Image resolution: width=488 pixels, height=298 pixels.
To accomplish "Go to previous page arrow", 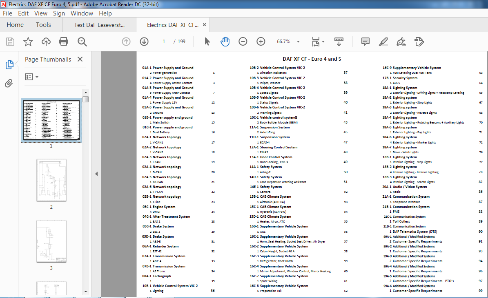I will click(x=126, y=42).
